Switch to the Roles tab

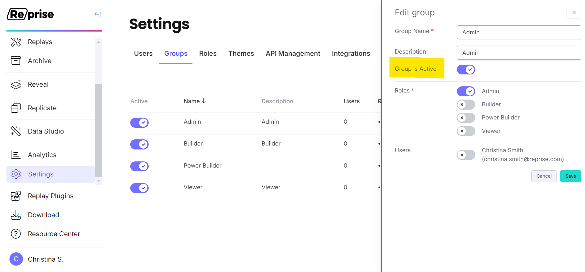pyautogui.click(x=208, y=54)
